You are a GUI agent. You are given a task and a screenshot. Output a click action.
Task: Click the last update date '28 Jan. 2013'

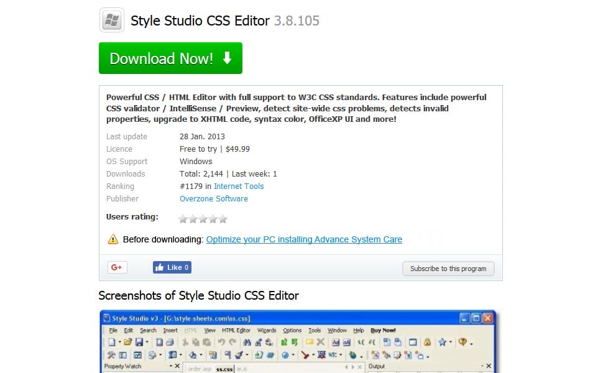pyautogui.click(x=203, y=137)
